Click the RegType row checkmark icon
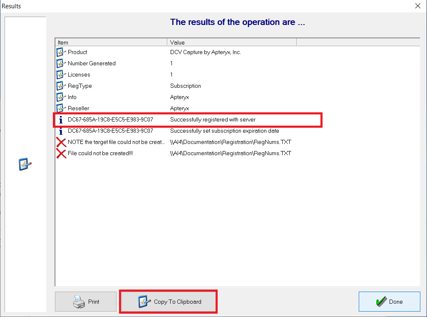427x317 pixels. (61, 86)
